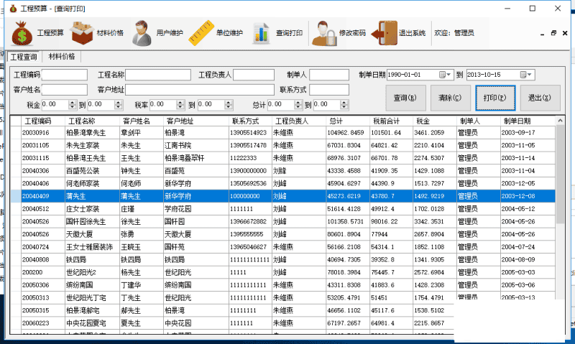Open 修改密码 padlock user icon
This screenshot has height=344, width=575.
point(324,33)
